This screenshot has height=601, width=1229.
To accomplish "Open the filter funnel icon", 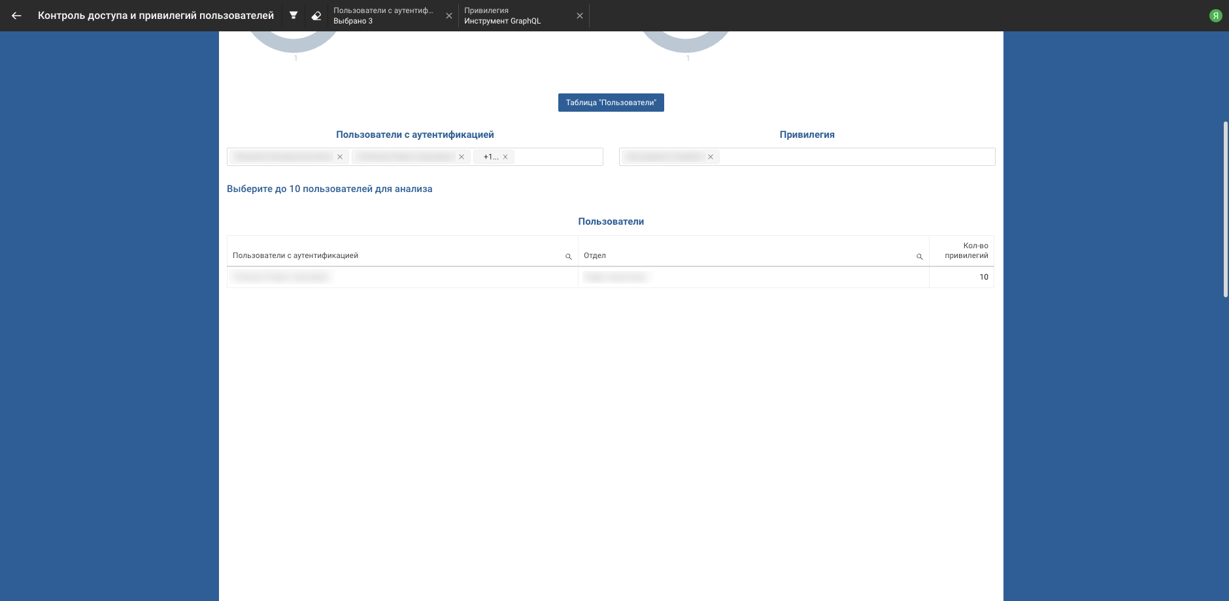I will 294,16.
